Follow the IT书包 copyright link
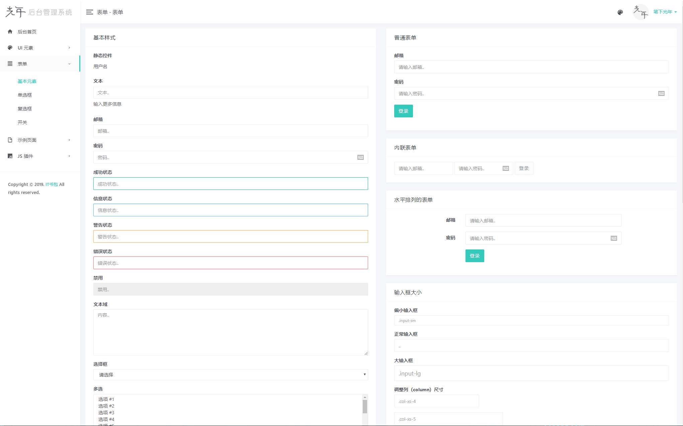The width and height of the screenshot is (683, 426). click(x=52, y=184)
